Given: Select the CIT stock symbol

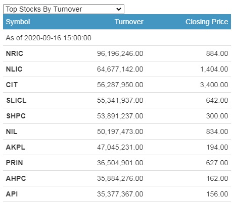Looking at the screenshot, I should [12, 85].
